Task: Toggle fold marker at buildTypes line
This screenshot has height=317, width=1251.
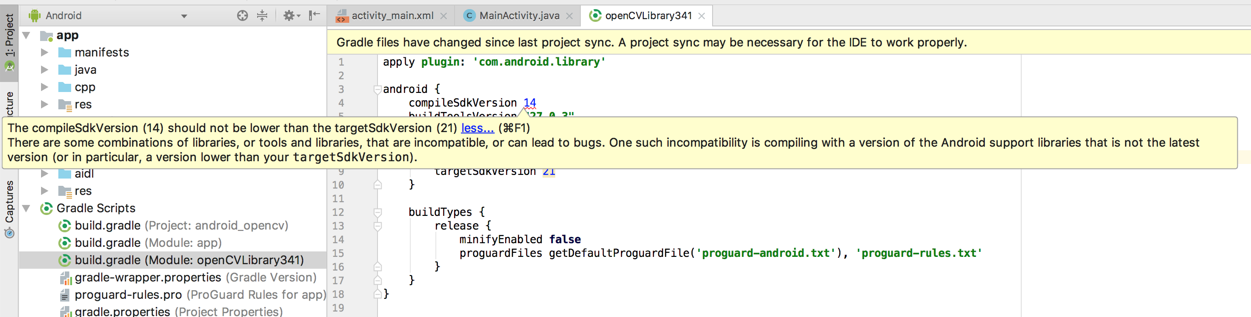Action: click(x=377, y=212)
